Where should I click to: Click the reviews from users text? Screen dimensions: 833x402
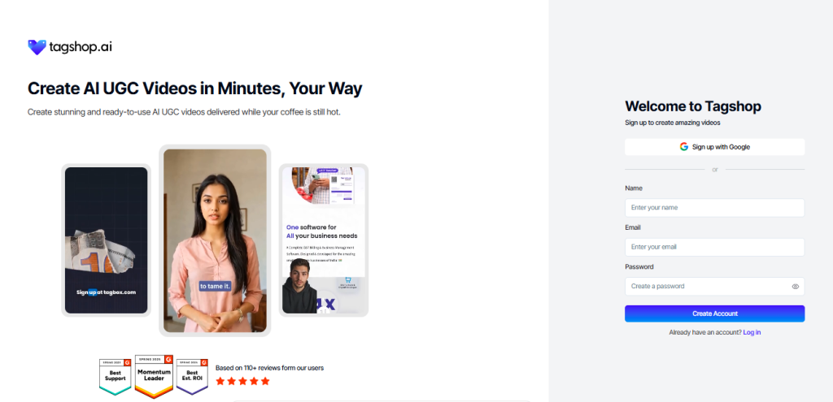pos(269,368)
